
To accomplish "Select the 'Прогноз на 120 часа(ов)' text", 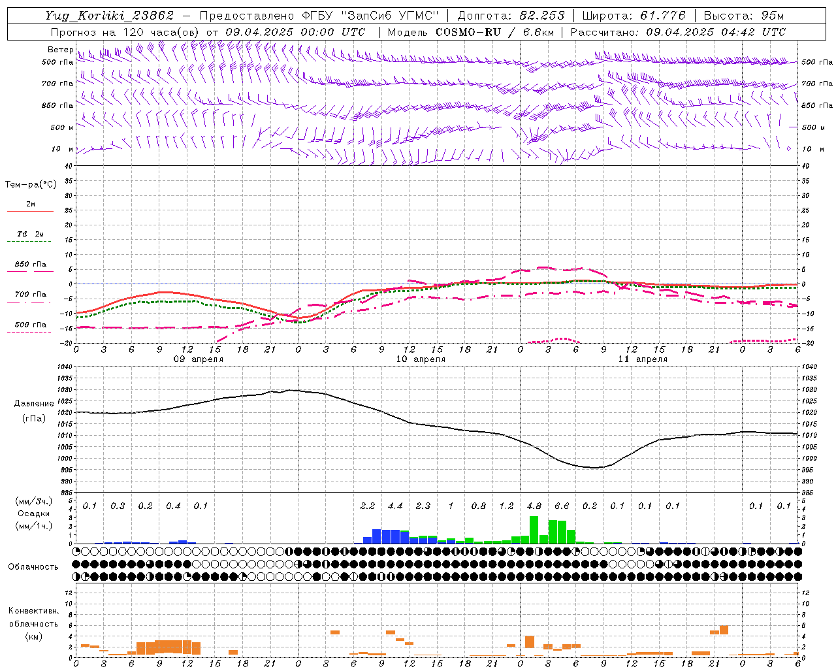I will coord(125,32).
